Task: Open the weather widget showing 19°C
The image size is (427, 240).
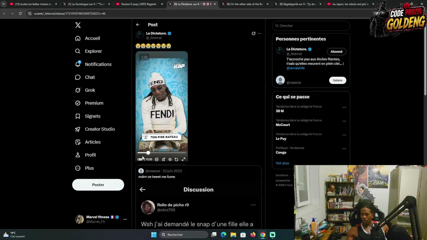Action: pos(13,235)
